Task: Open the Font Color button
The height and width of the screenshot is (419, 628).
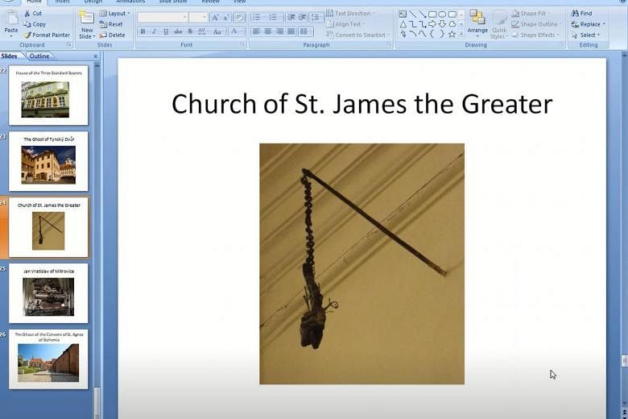Action: pos(235,31)
